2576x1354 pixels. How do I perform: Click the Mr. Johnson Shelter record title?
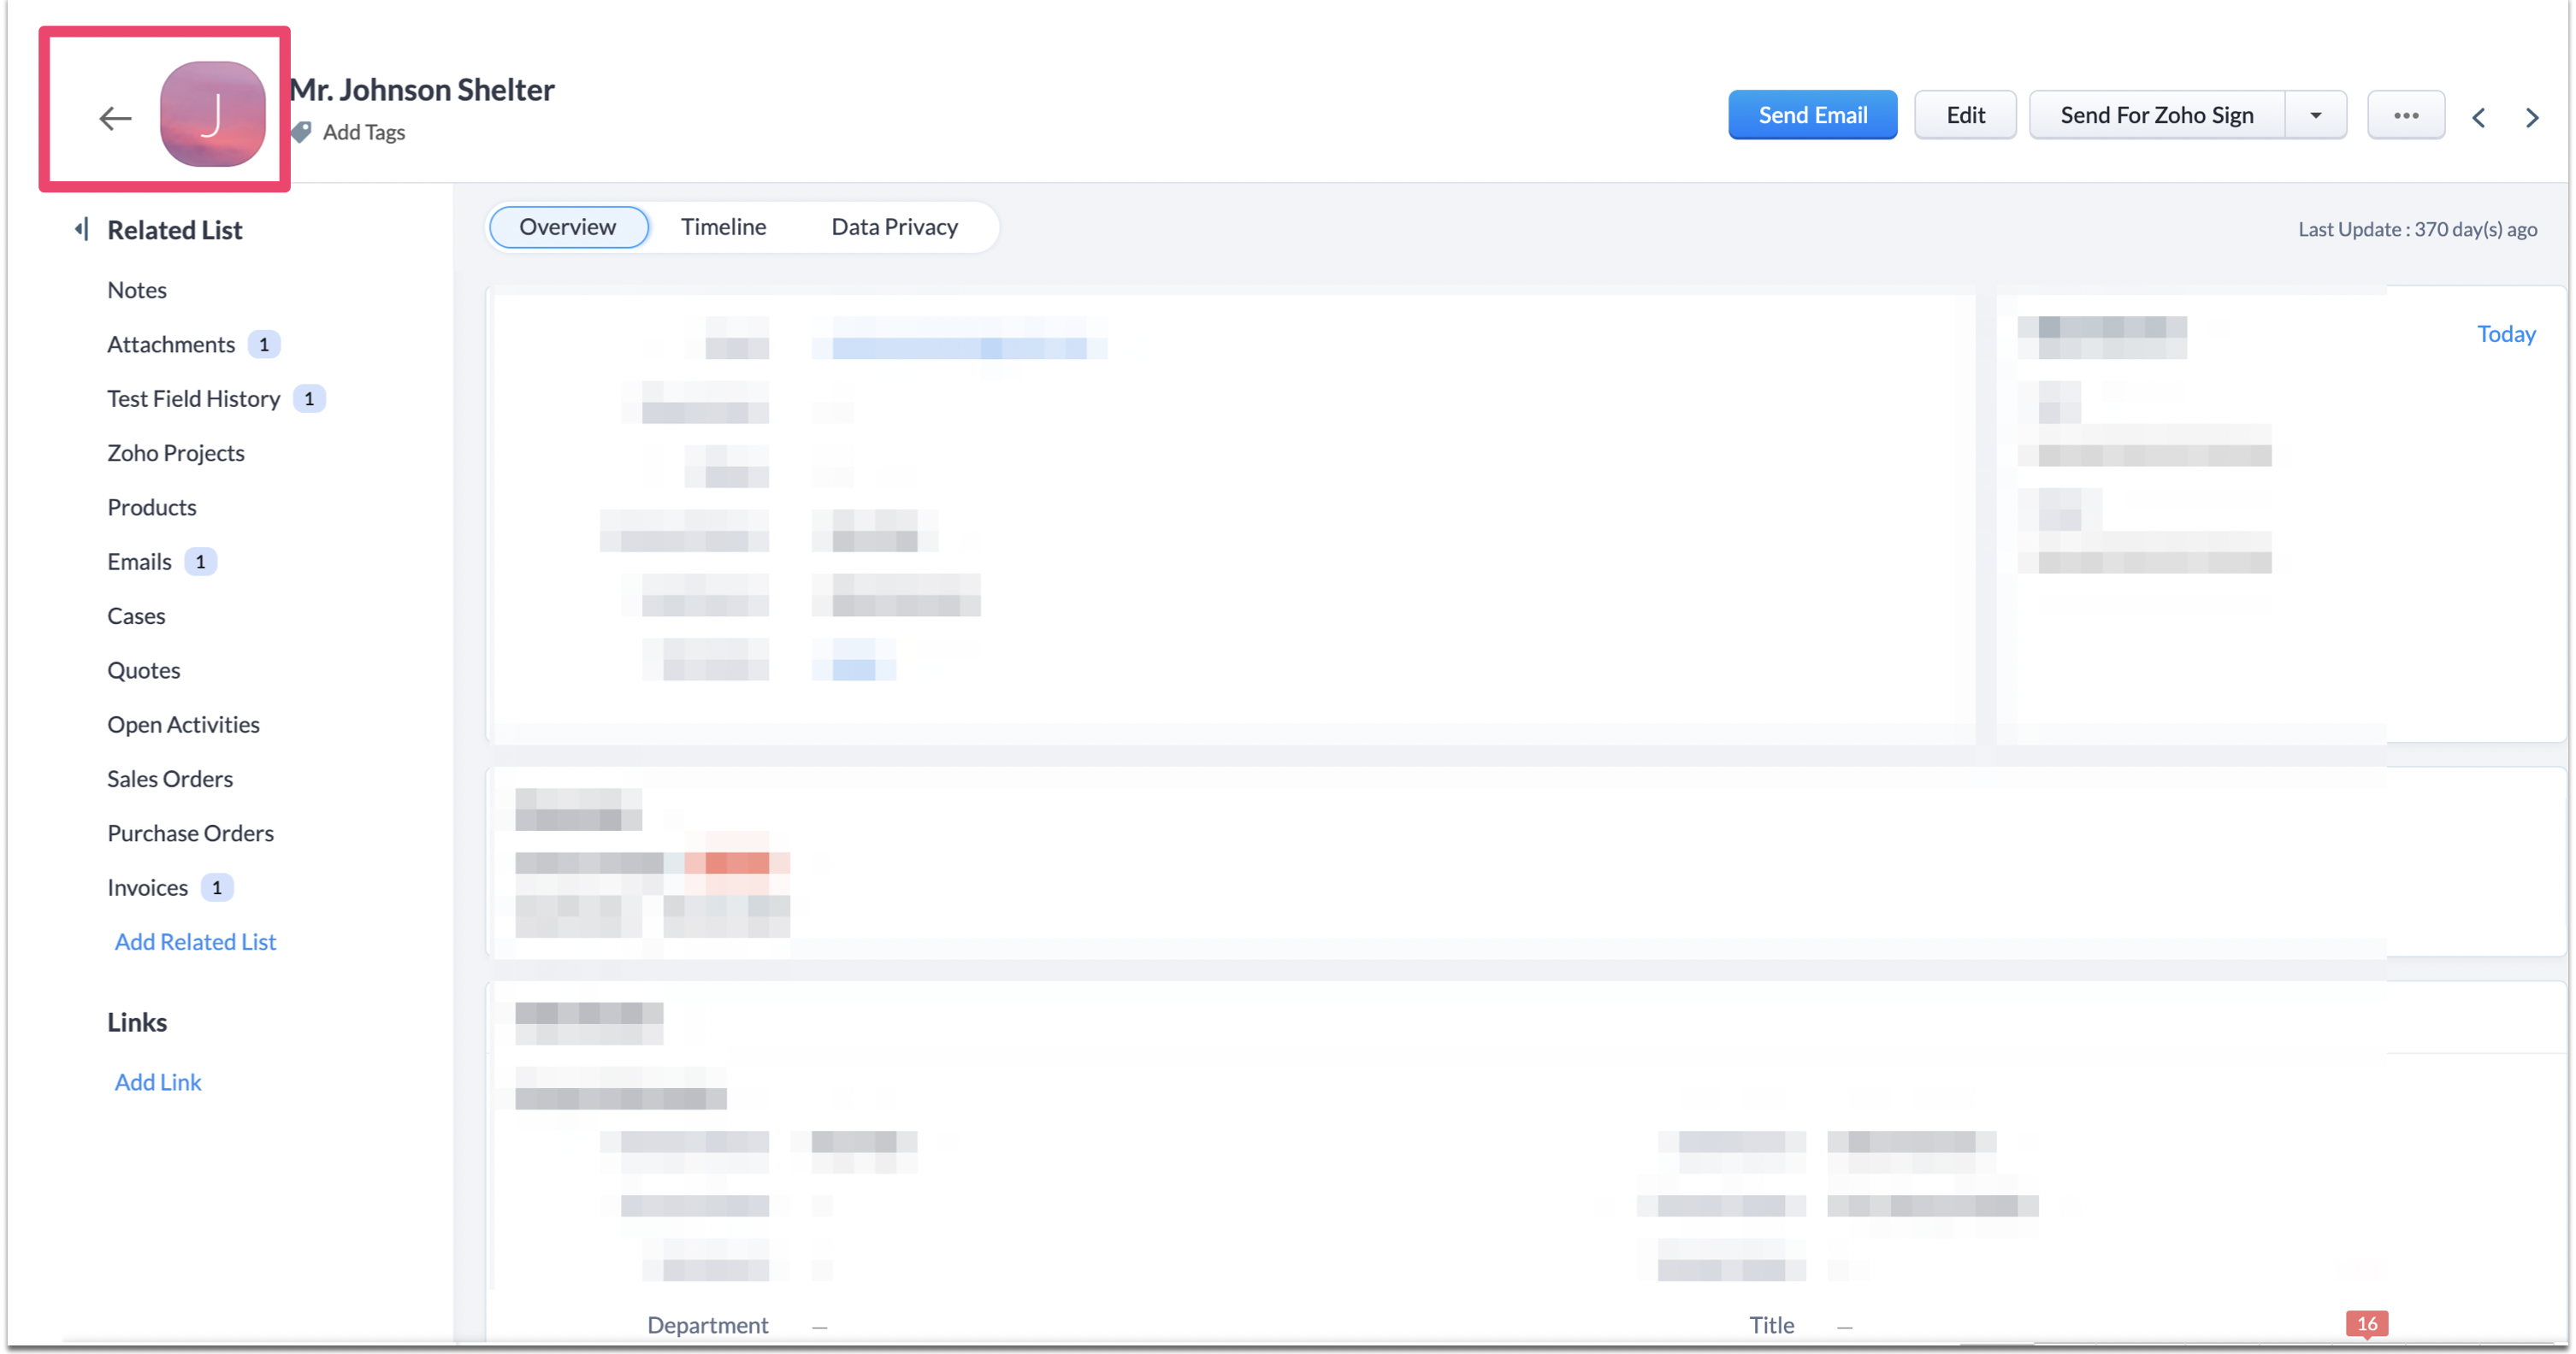(422, 89)
